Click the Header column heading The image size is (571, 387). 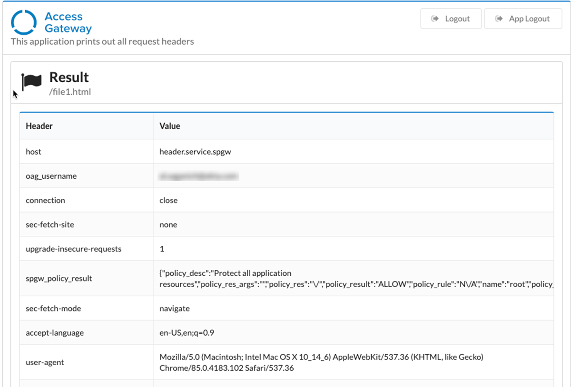point(39,126)
